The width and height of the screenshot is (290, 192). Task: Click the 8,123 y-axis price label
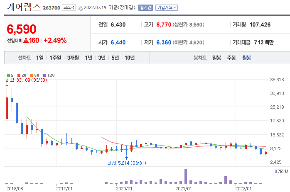[277, 148]
